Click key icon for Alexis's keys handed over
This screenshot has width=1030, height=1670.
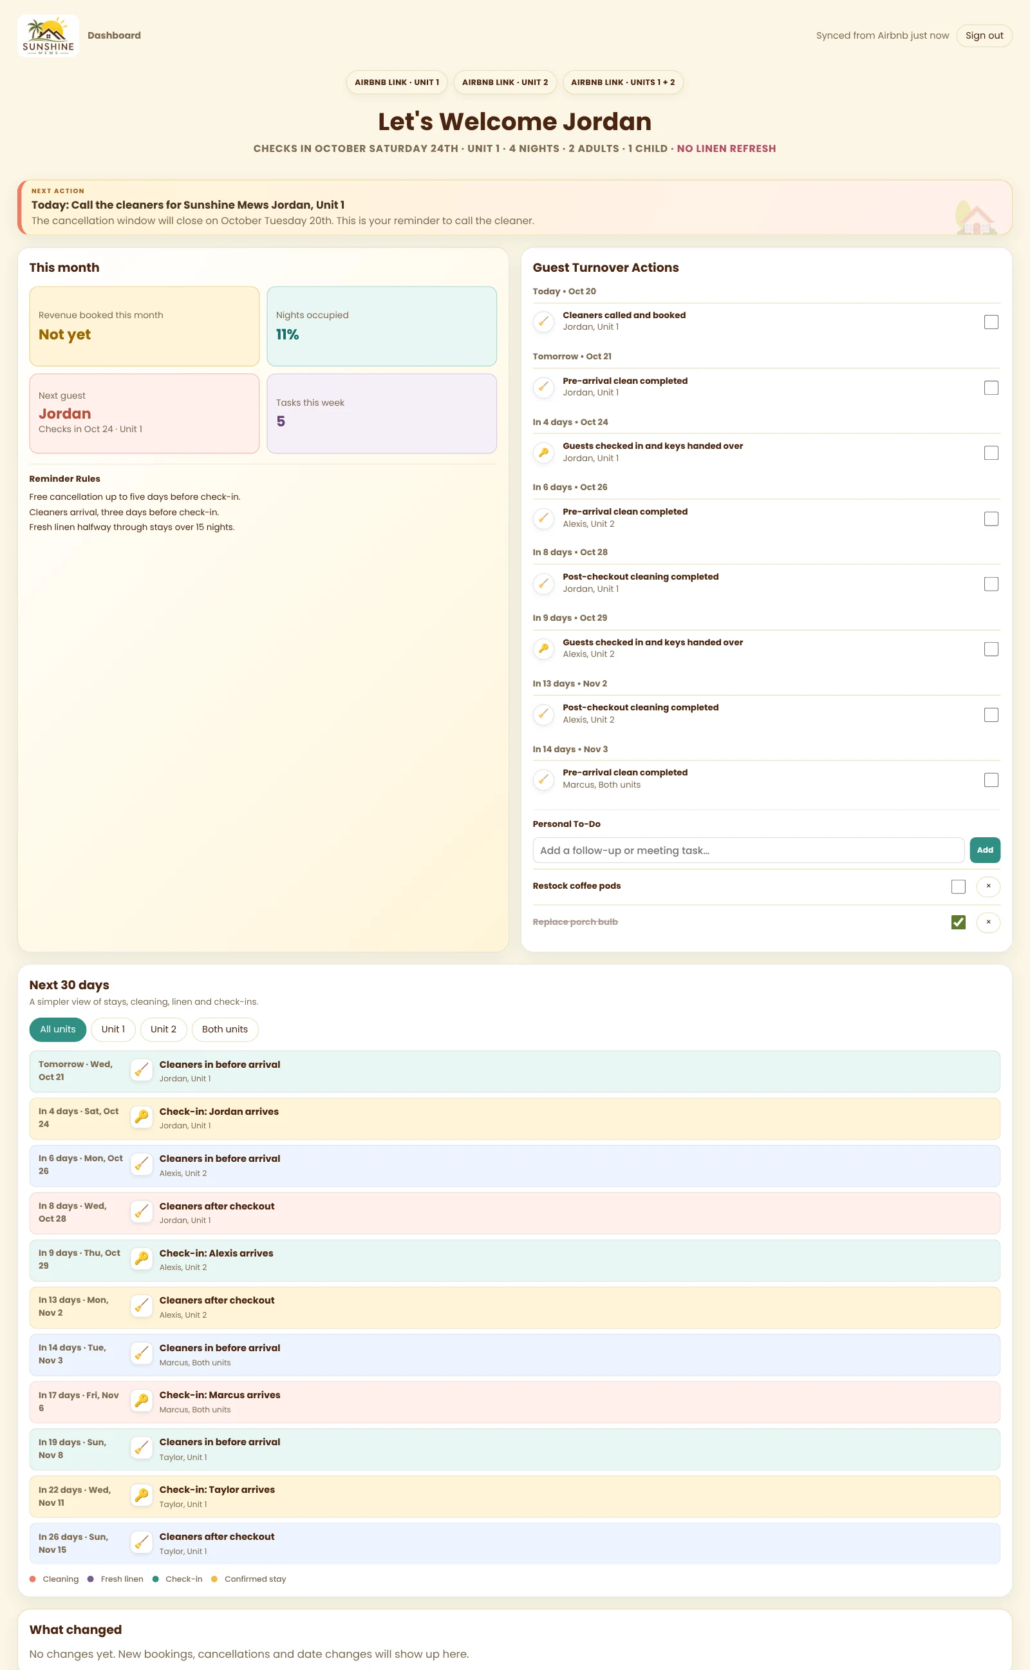point(543,649)
